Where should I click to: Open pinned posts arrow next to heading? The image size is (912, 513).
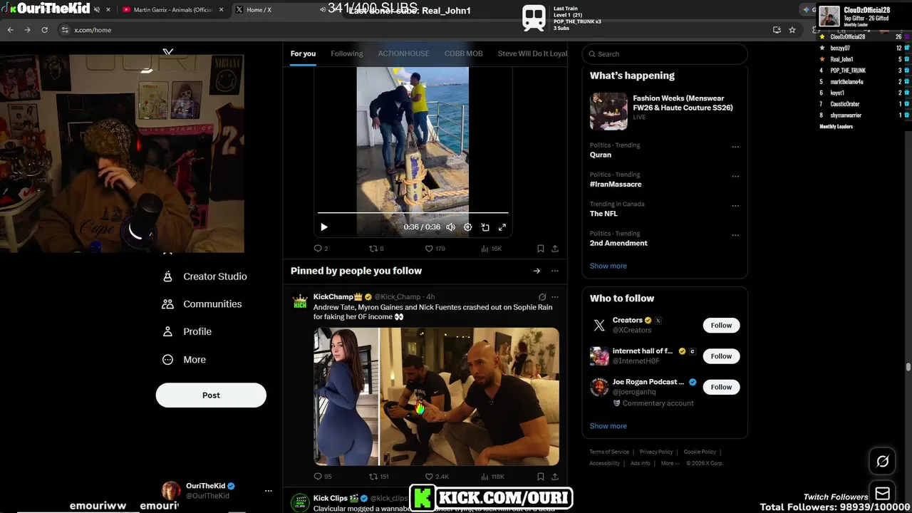click(x=537, y=271)
